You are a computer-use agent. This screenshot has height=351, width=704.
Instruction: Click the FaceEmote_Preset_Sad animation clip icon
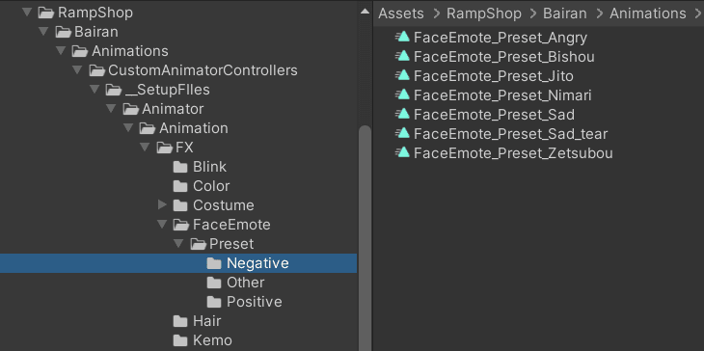(403, 115)
